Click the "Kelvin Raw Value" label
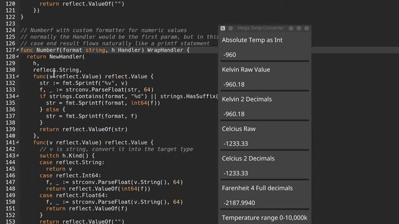The image size is (399, 224). tap(246, 70)
